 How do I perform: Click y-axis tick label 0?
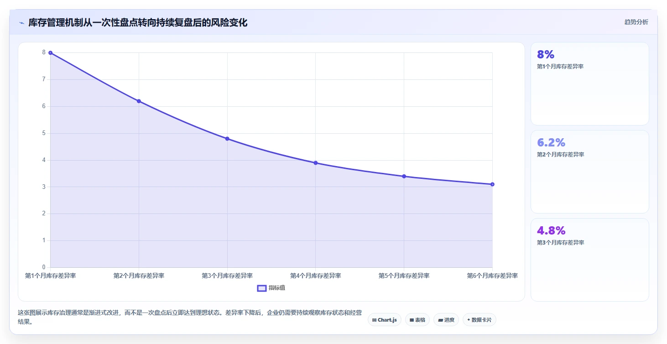click(44, 267)
